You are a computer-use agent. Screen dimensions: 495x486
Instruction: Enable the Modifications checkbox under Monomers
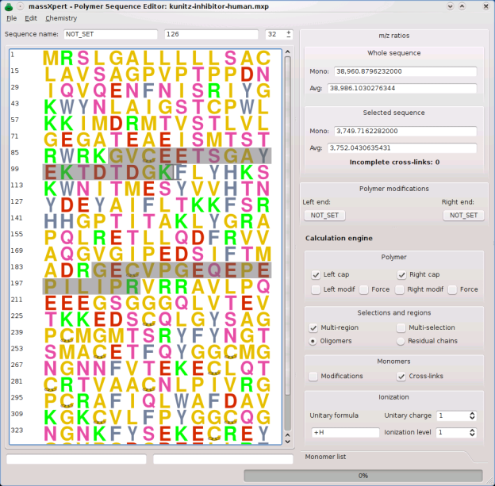(x=314, y=376)
